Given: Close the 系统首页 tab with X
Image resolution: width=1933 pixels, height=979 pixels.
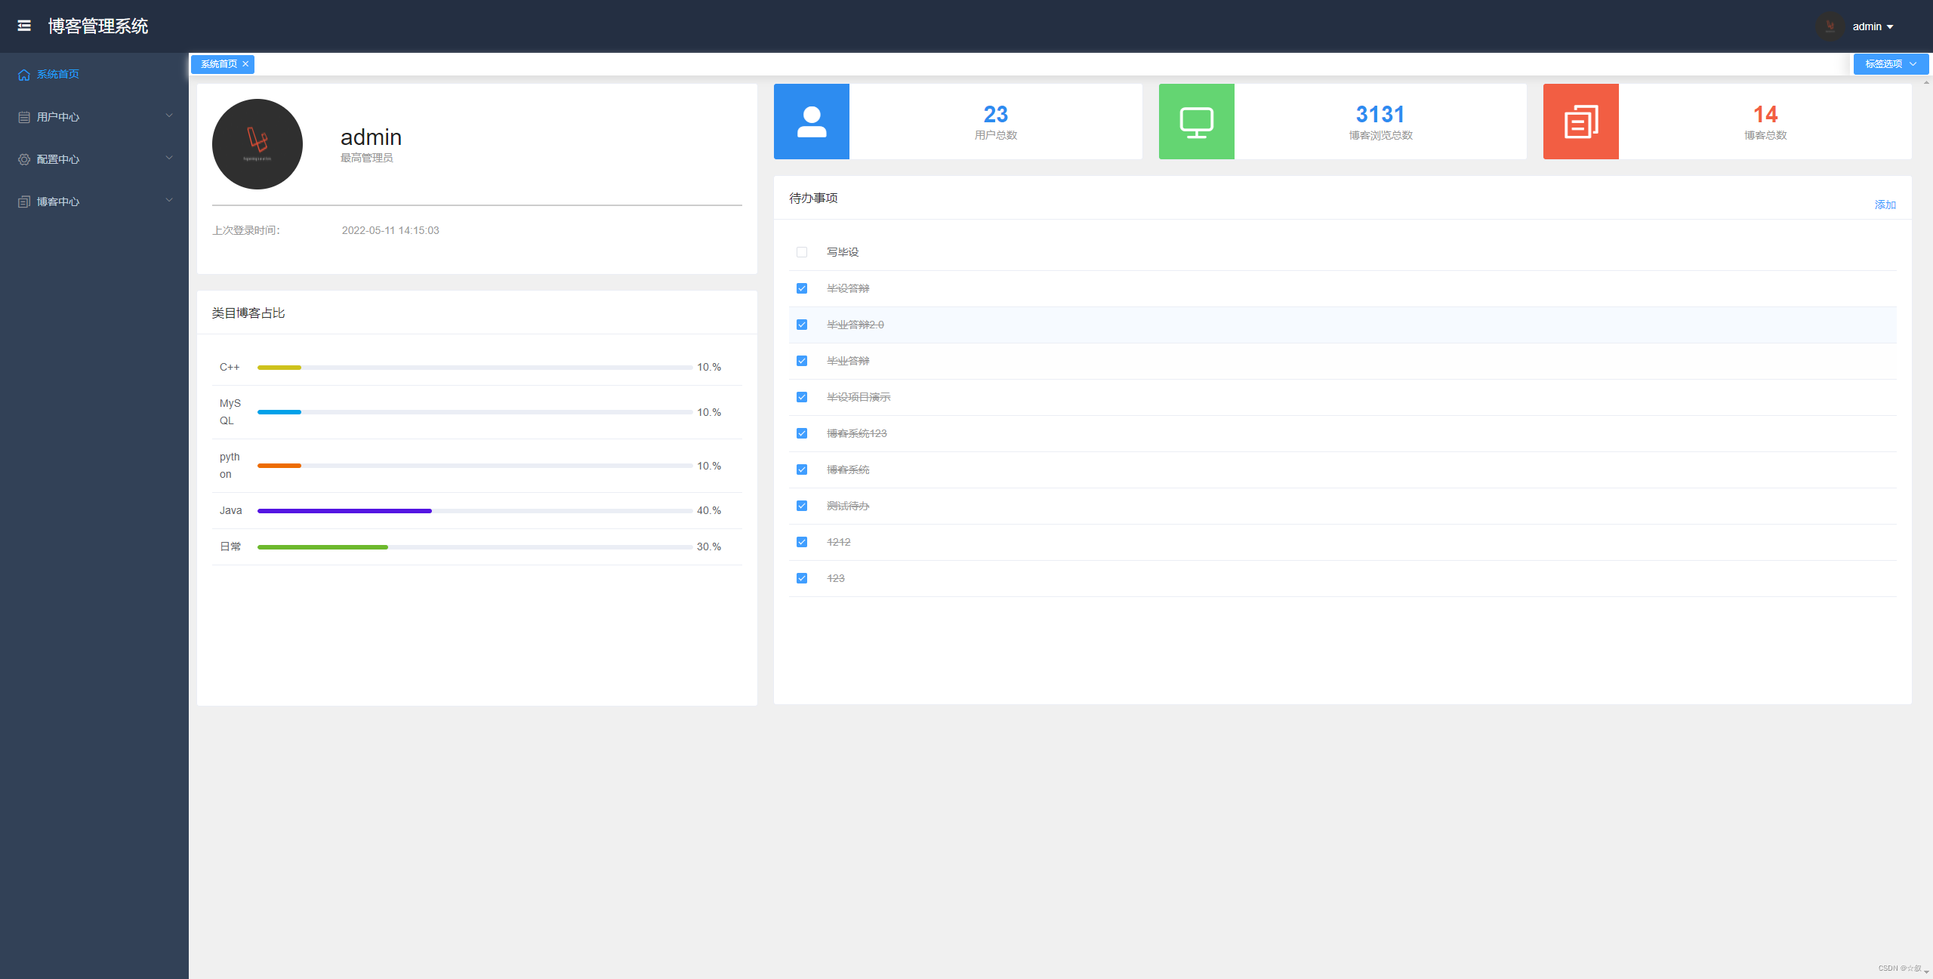Looking at the screenshot, I should tap(245, 64).
